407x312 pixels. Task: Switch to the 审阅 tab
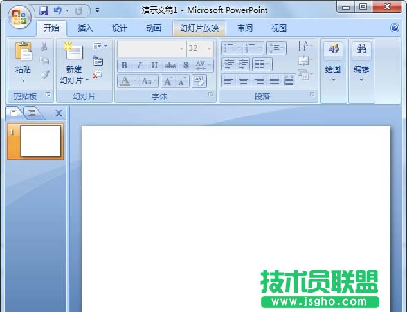(x=245, y=28)
